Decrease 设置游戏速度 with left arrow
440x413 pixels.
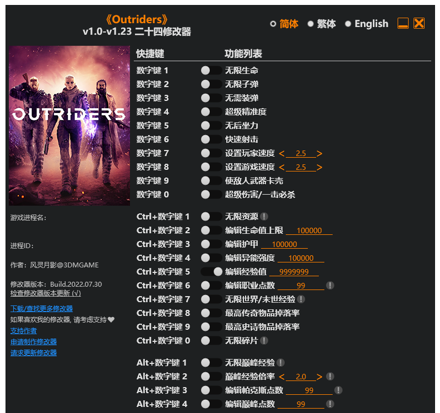click(x=282, y=167)
